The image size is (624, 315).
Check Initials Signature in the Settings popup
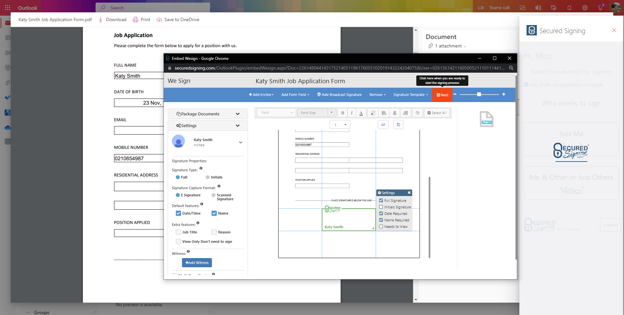pos(381,207)
